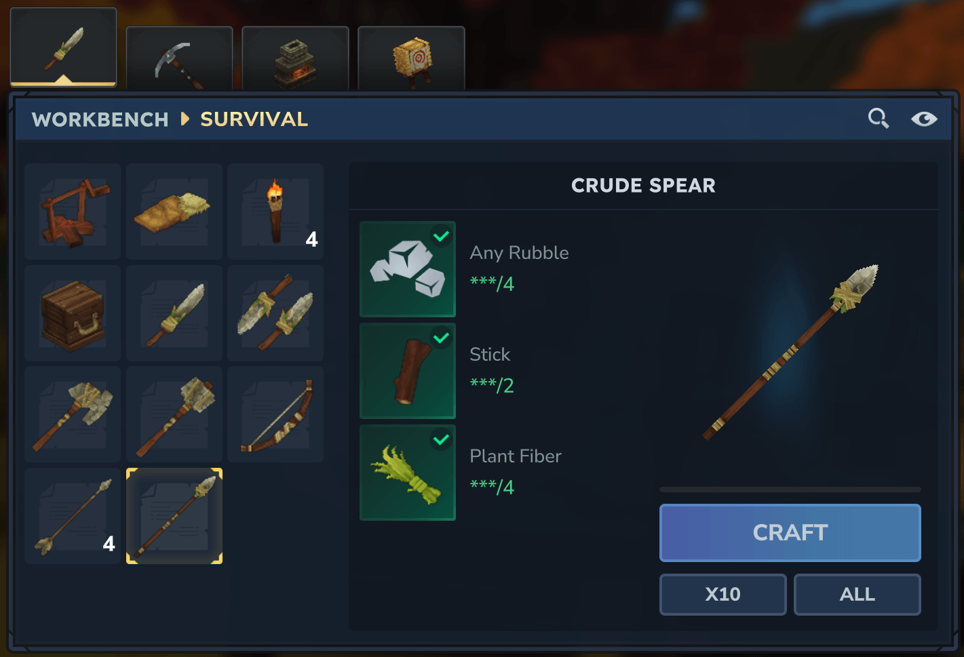Select the single crude knife recipe
The height and width of the screenshot is (657, 964).
click(x=174, y=313)
